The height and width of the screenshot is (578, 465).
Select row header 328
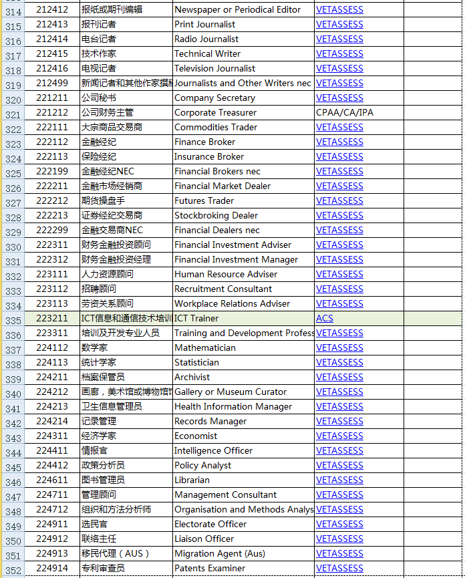(13, 216)
